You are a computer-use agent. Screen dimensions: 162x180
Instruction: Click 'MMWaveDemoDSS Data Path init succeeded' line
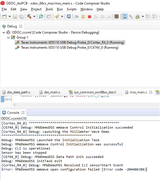point(52,157)
